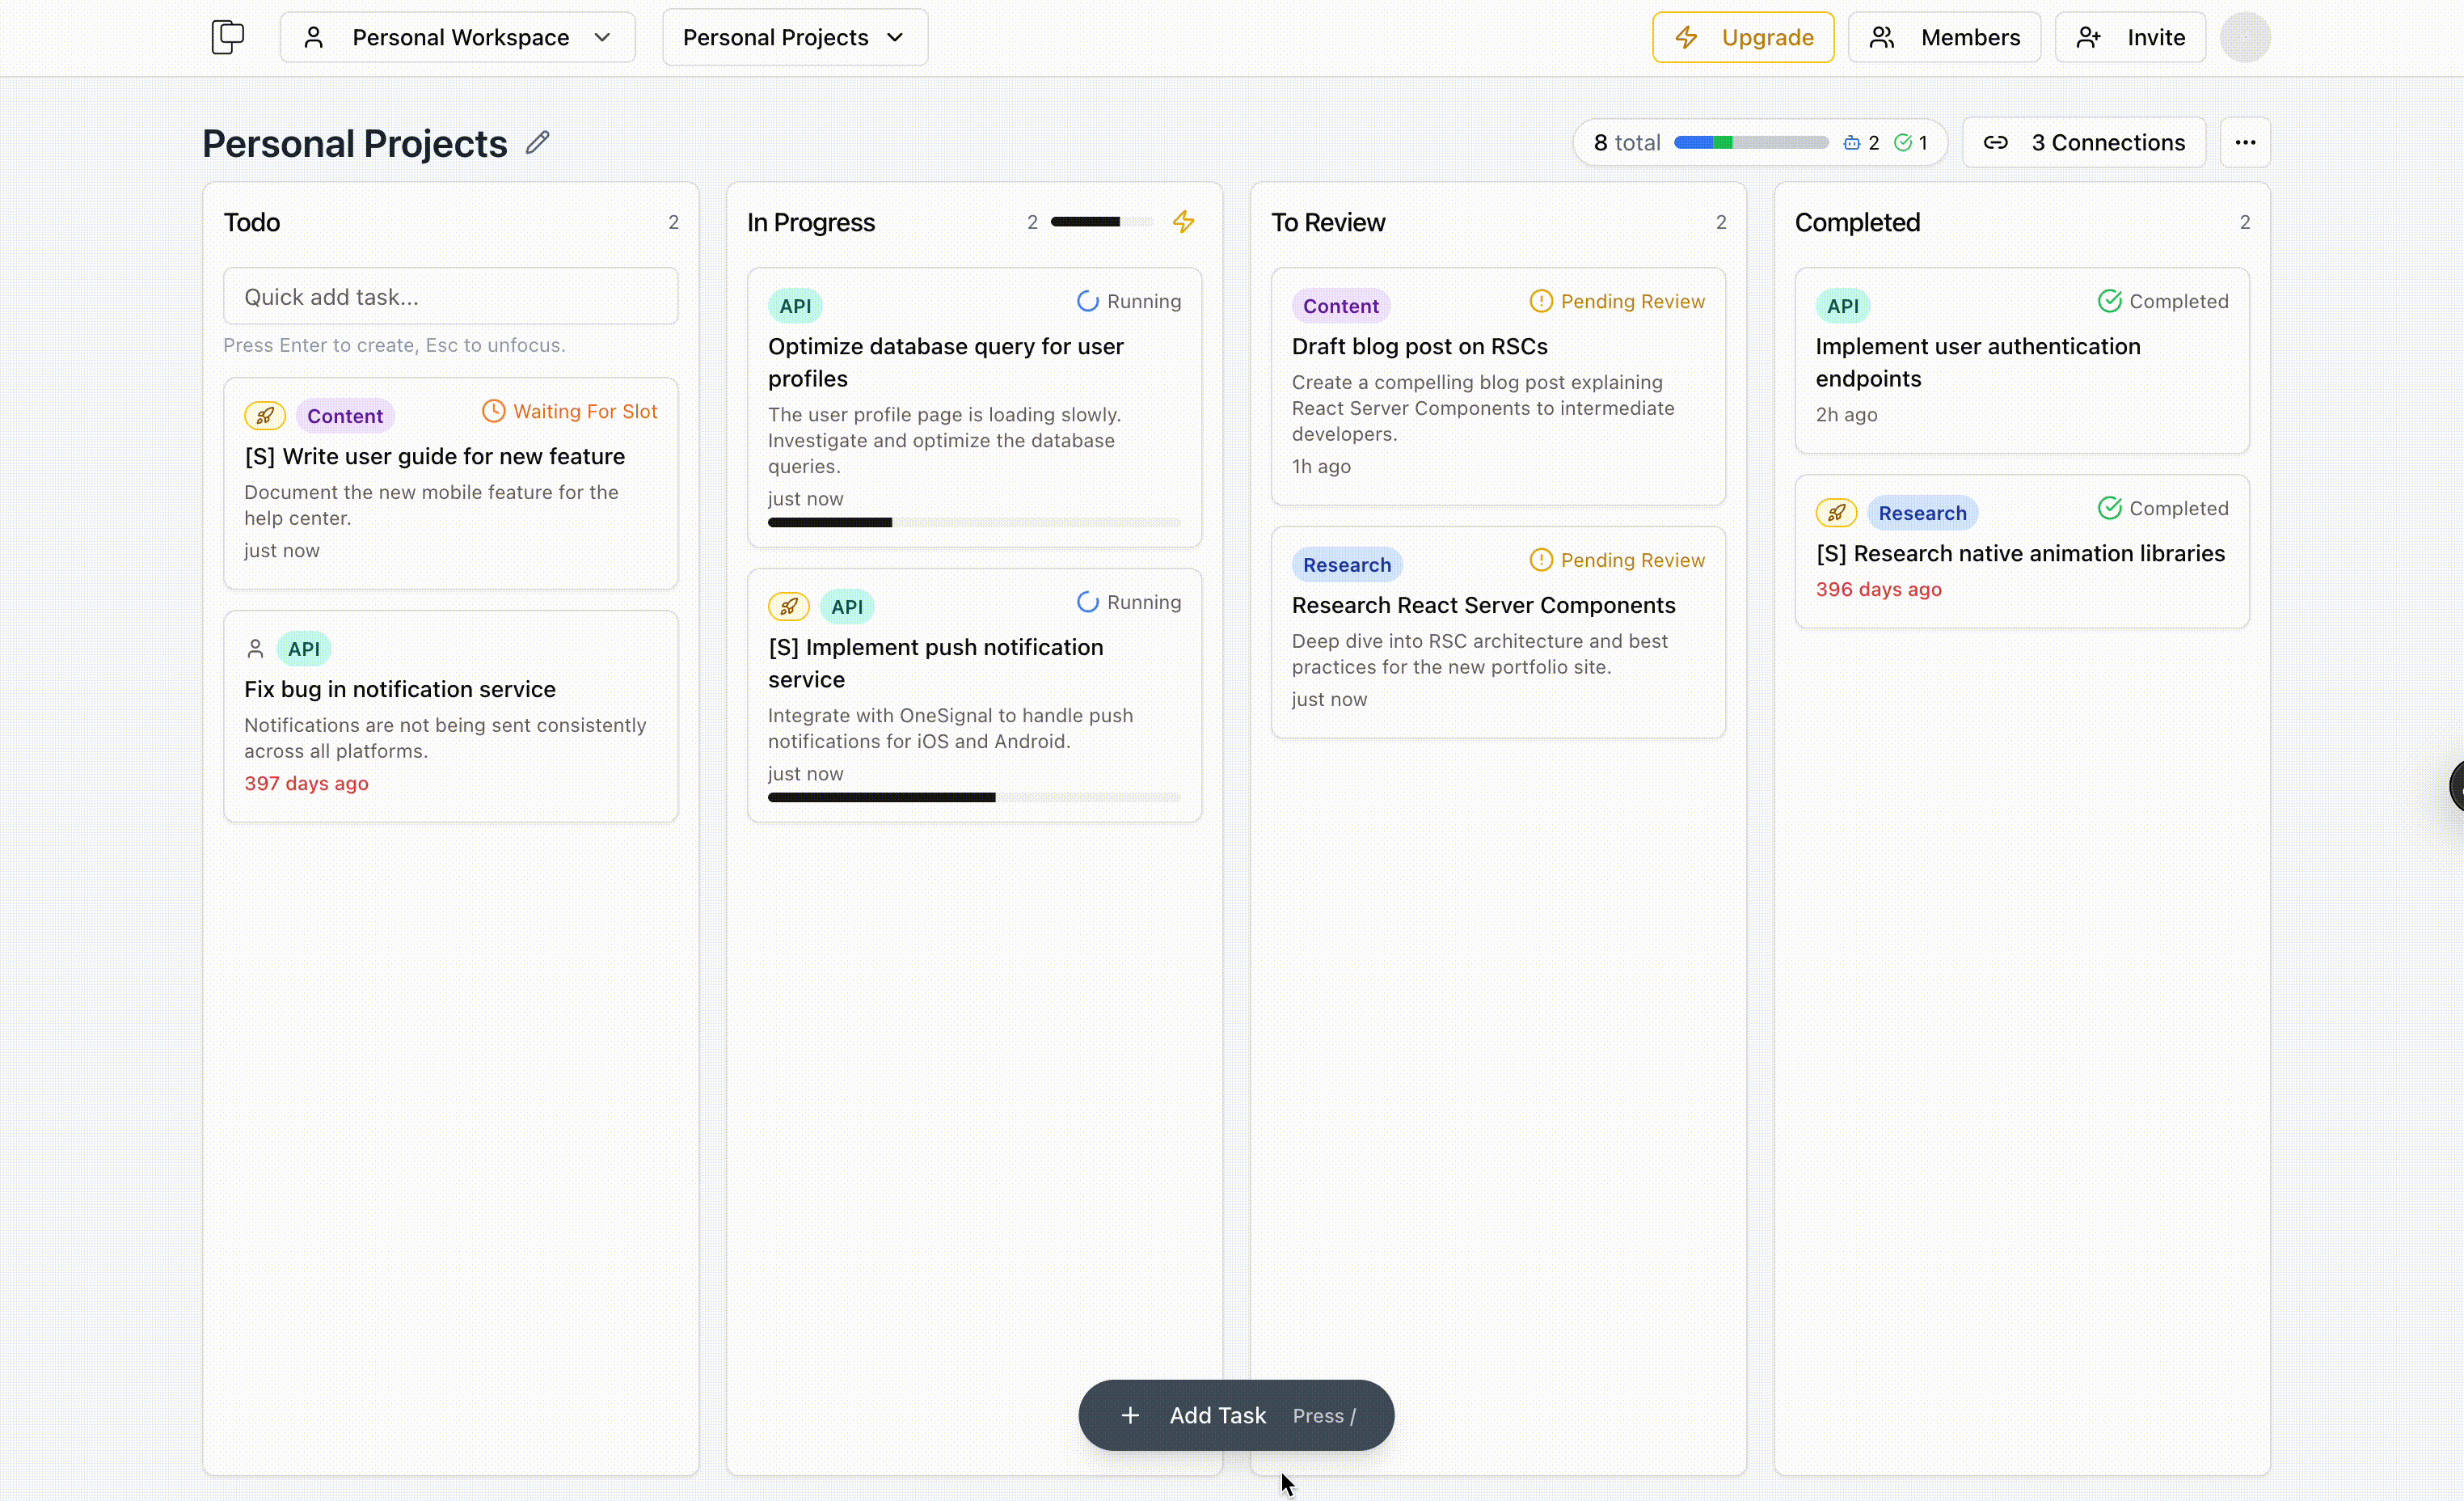
Task: Click Pending Review icon on Research React Server card
Action: tap(1541, 560)
